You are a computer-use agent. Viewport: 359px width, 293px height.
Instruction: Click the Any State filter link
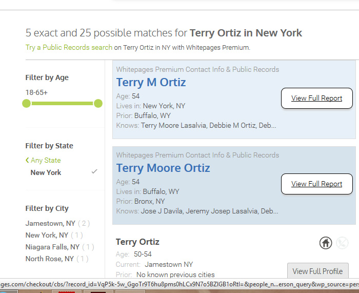46,160
